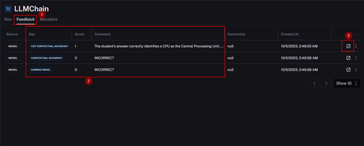Open more options menu for Correctness row
This screenshot has height=146, width=364.
click(x=356, y=70)
